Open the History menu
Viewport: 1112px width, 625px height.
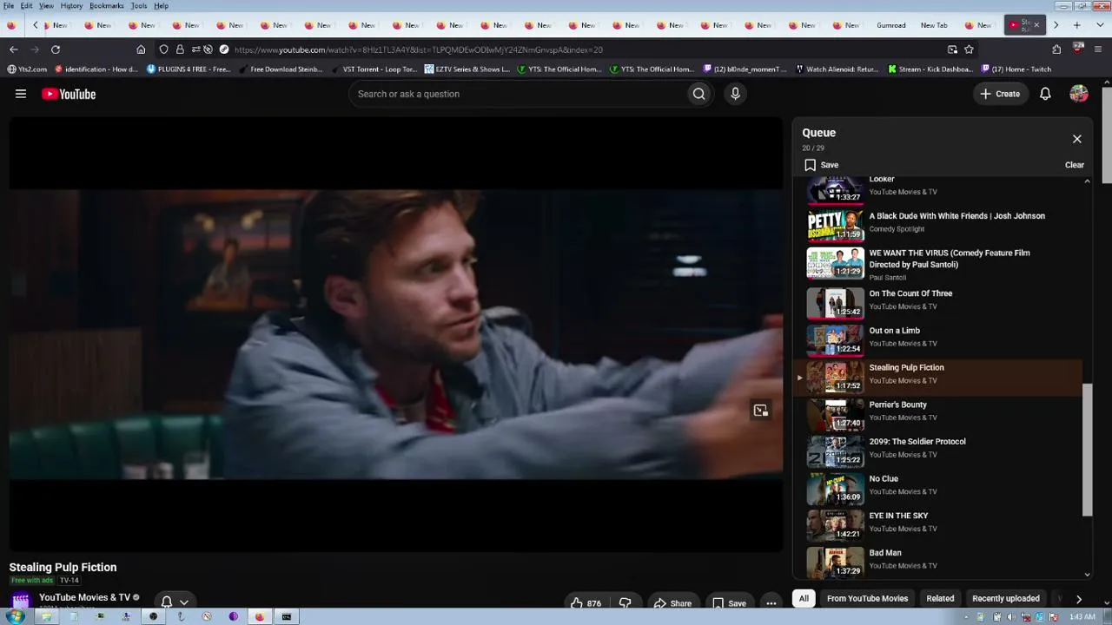[x=71, y=6]
